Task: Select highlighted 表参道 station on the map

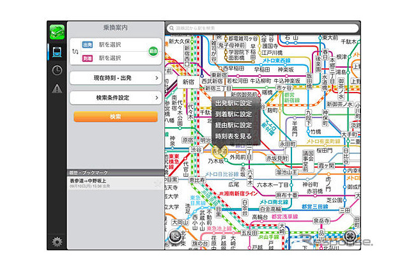Action: click(219, 151)
